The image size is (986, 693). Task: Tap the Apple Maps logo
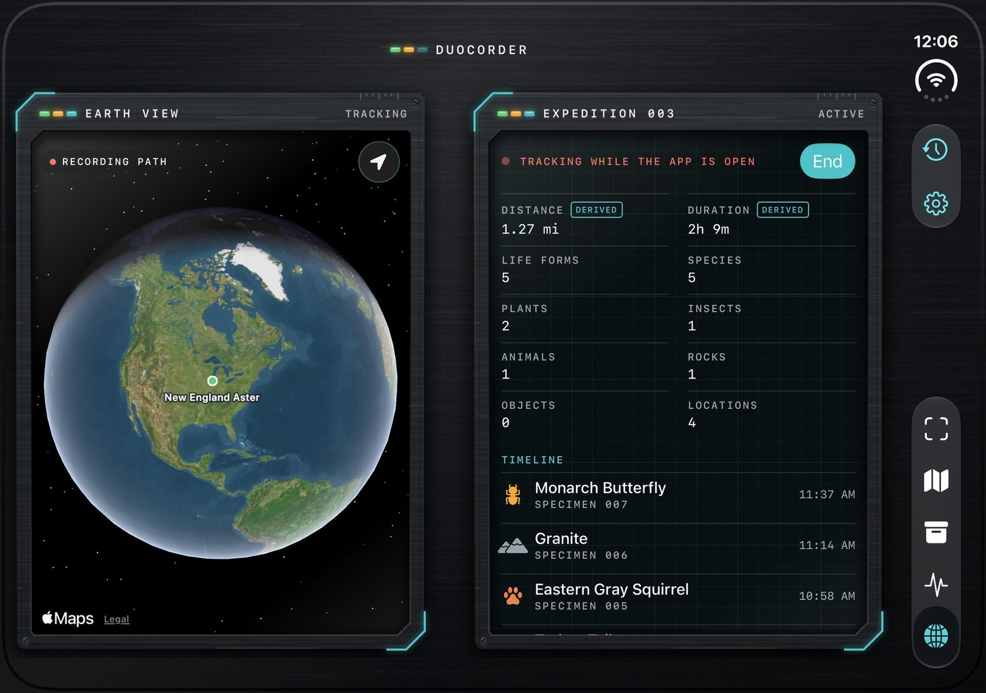pos(68,618)
